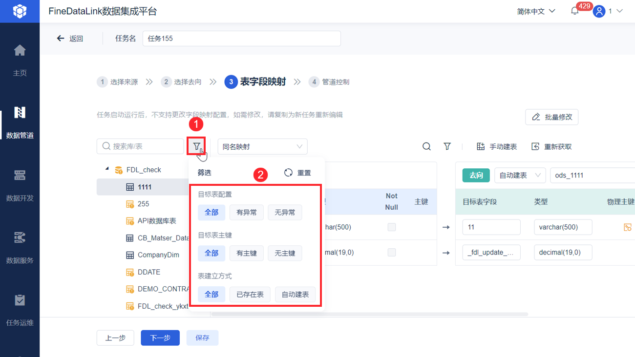Click the 下一步 button

(x=160, y=337)
